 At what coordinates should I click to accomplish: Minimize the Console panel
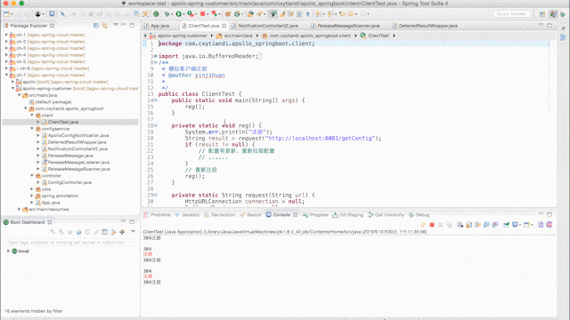point(541,214)
